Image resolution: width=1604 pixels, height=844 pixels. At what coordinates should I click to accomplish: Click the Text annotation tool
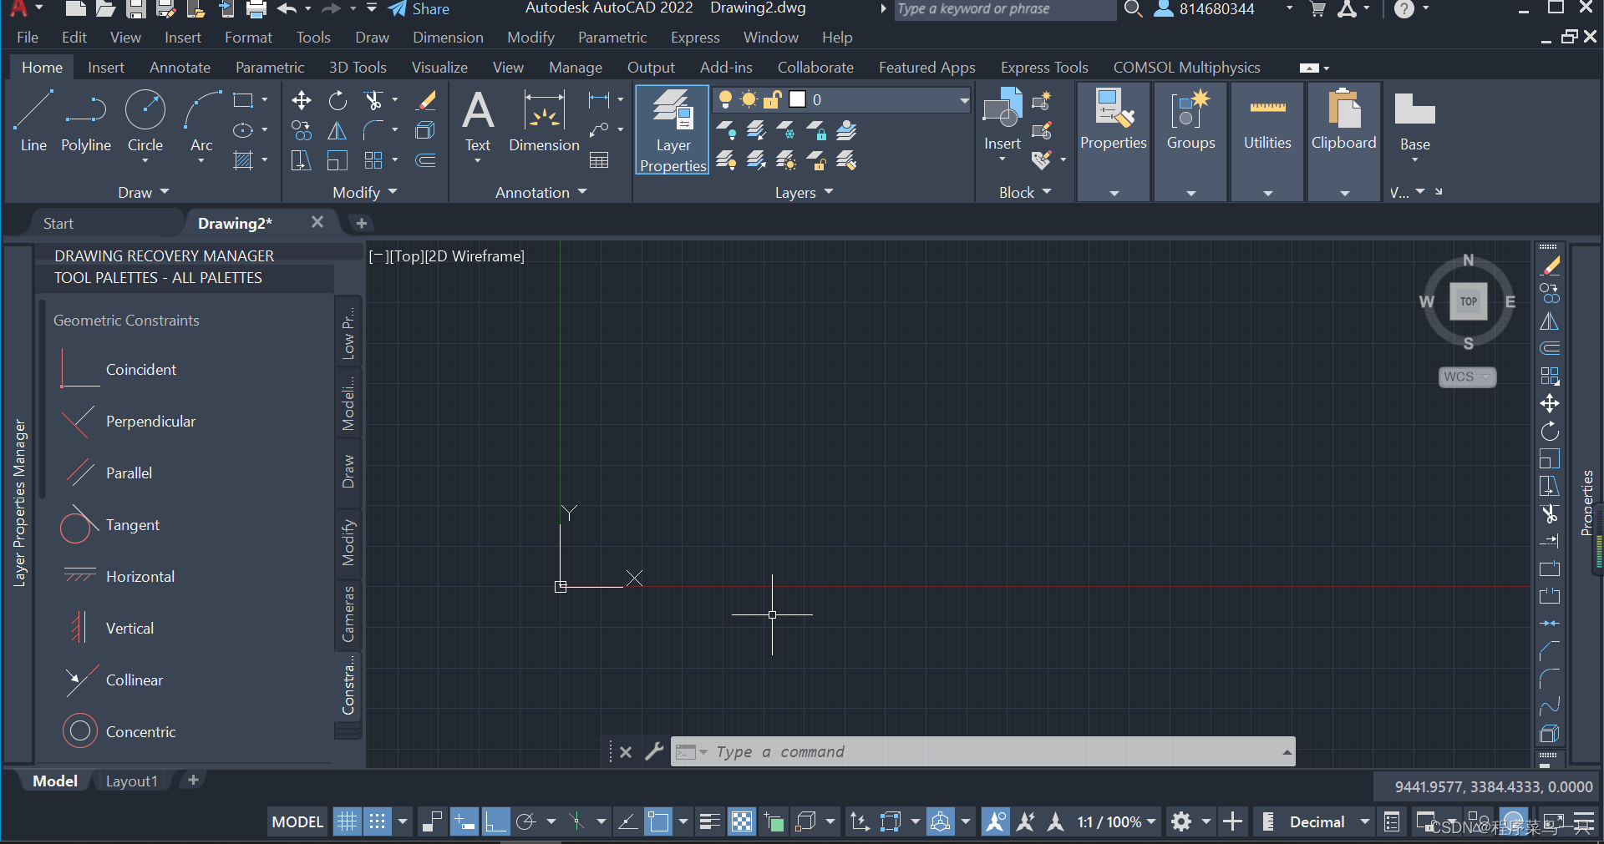tap(478, 122)
